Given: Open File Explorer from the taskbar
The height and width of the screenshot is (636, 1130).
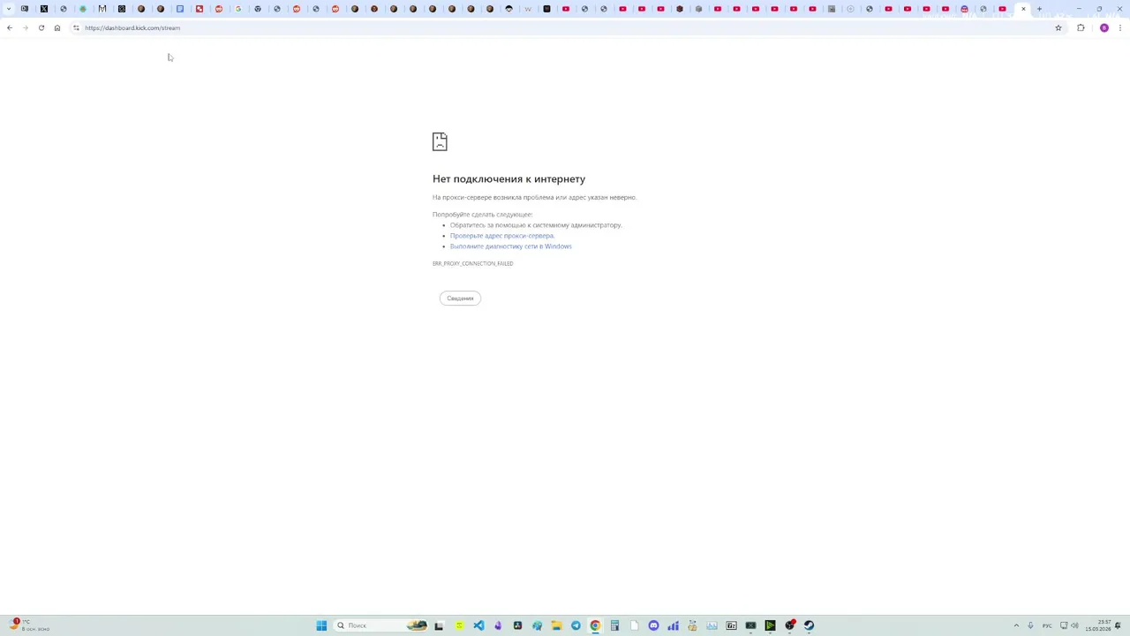Looking at the screenshot, I should 556,625.
